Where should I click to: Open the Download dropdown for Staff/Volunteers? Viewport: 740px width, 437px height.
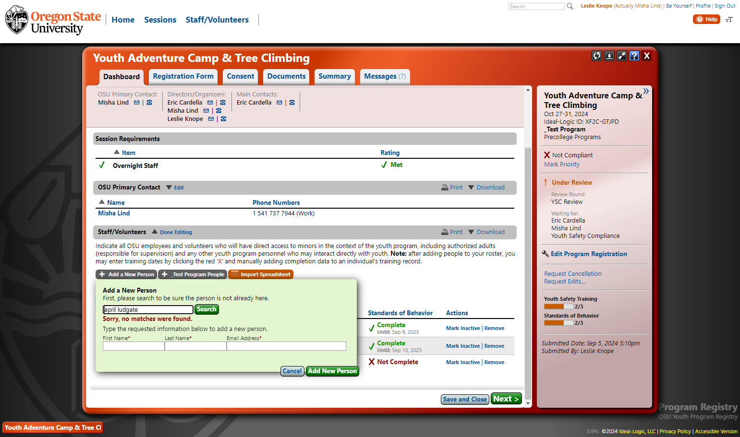click(486, 232)
